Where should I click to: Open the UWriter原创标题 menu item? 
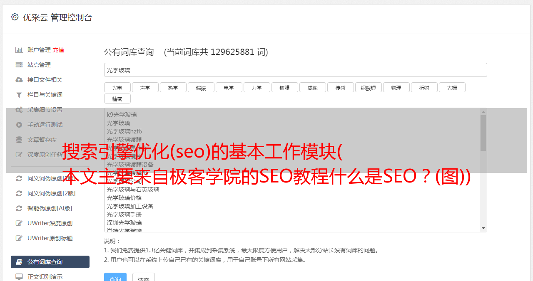[50, 238]
